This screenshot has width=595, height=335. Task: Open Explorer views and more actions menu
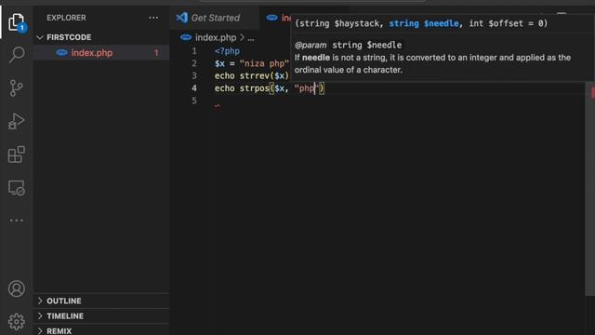point(153,18)
